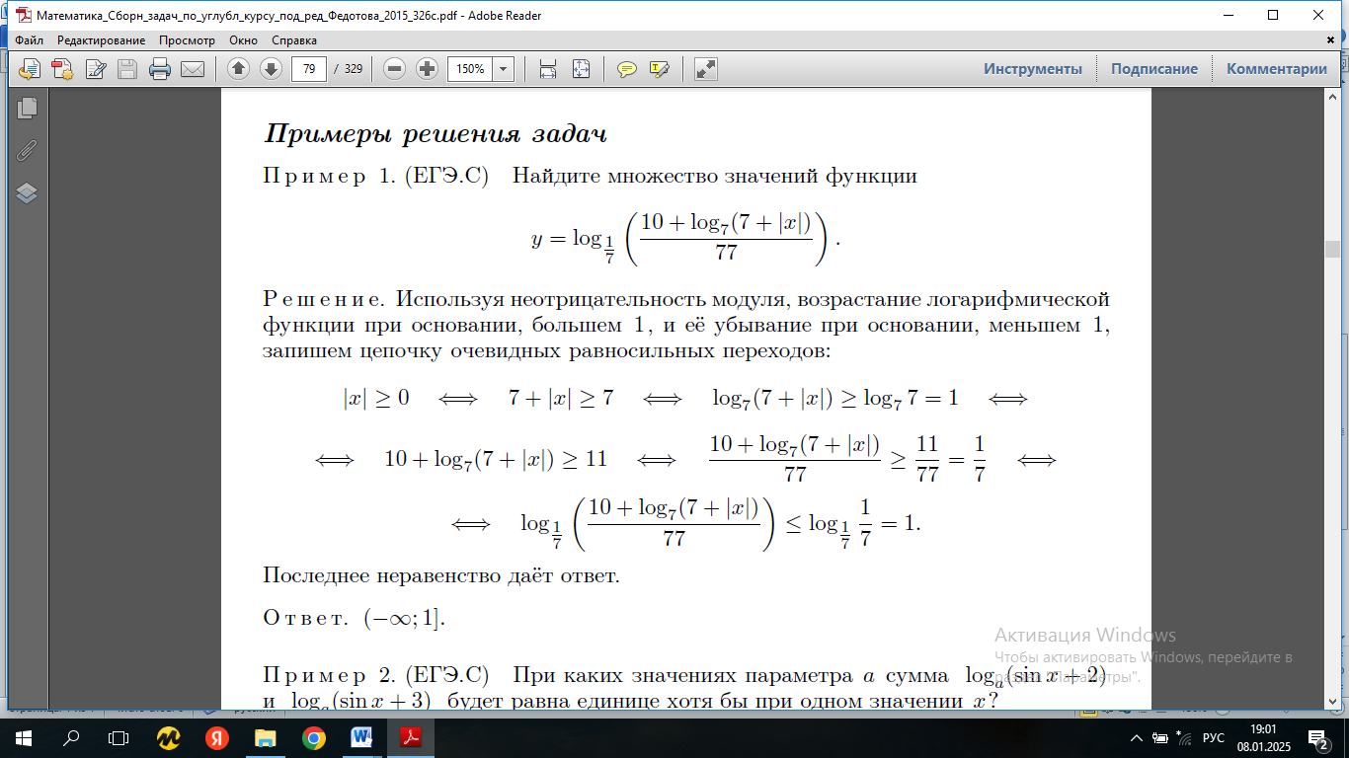Open the Окно menu
The height and width of the screenshot is (758, 1349).
point(243,40)
